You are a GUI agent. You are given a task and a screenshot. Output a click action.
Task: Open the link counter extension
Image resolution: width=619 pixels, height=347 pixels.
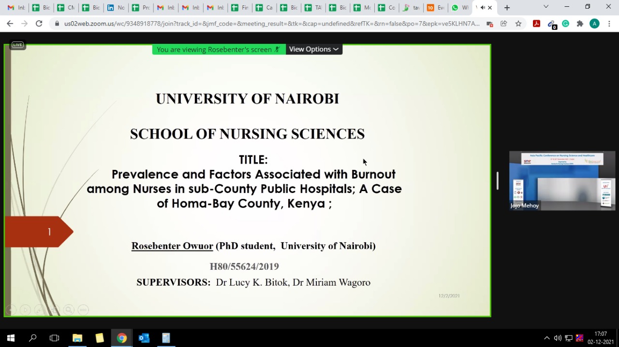coord(552,24)
